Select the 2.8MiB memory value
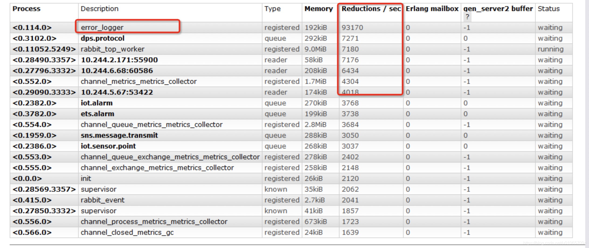 [316, 125]
